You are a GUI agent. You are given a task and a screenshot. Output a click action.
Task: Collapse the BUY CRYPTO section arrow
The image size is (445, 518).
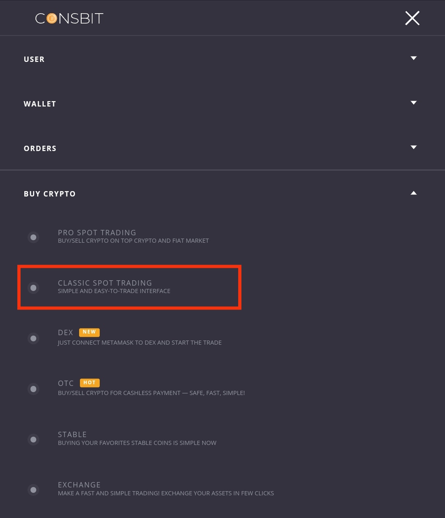pos(414,193)
